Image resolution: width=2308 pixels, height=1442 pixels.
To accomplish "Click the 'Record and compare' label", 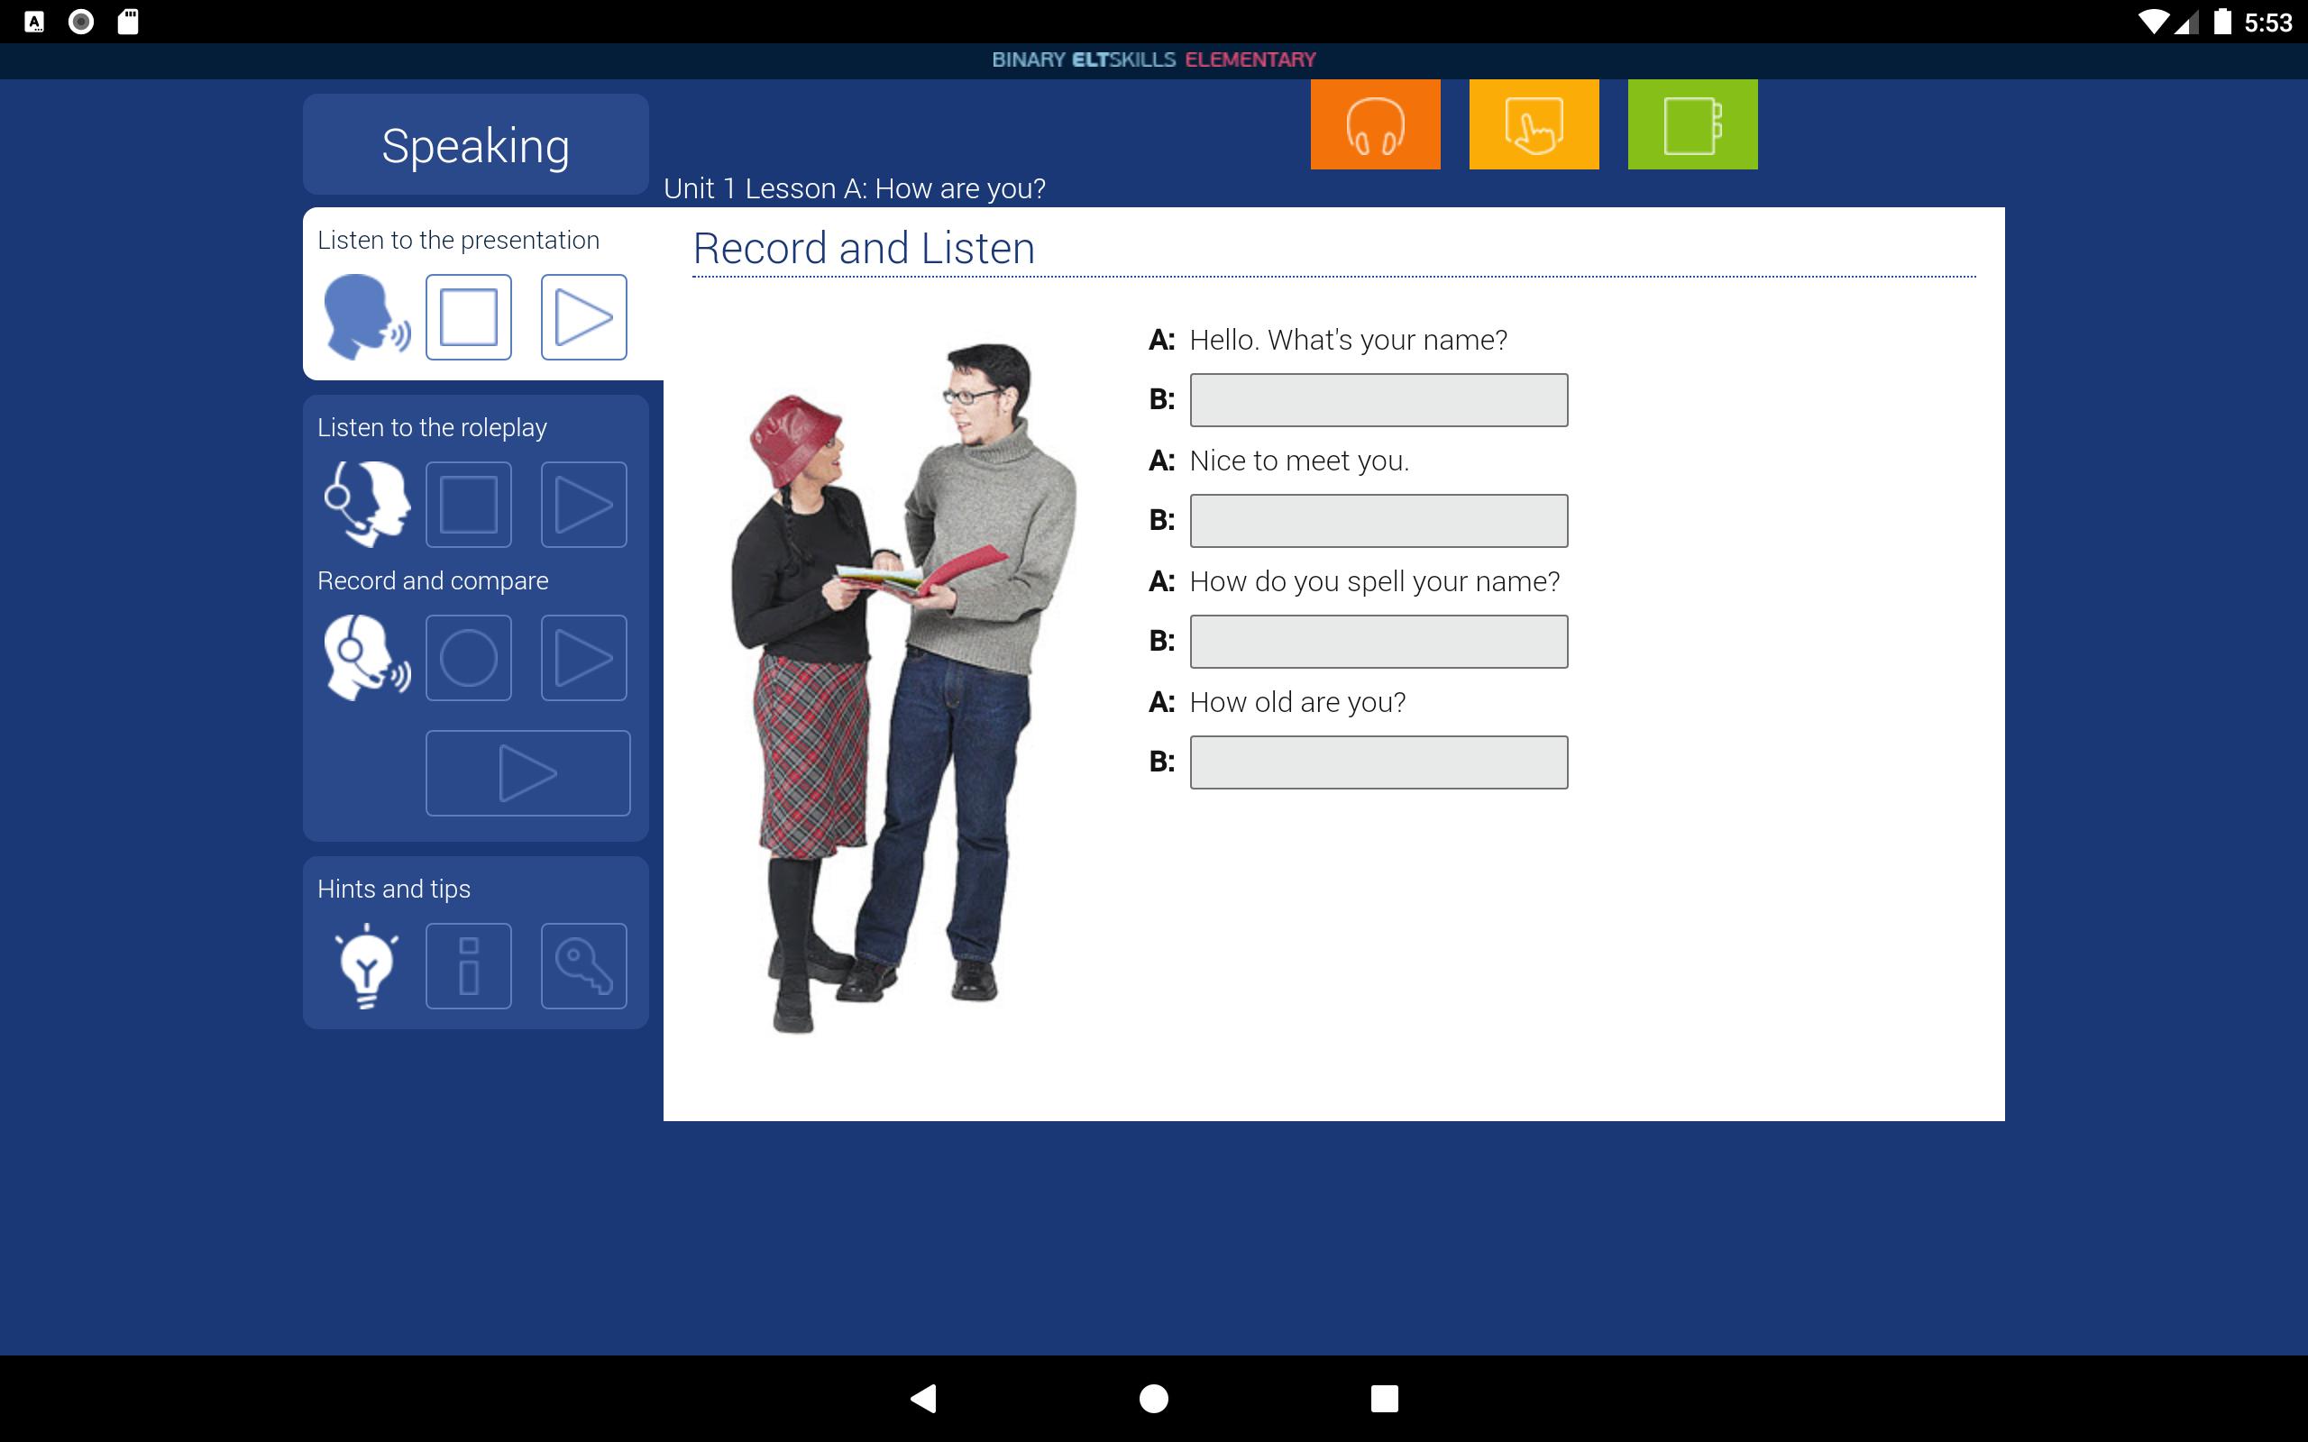I will [433, 580].
